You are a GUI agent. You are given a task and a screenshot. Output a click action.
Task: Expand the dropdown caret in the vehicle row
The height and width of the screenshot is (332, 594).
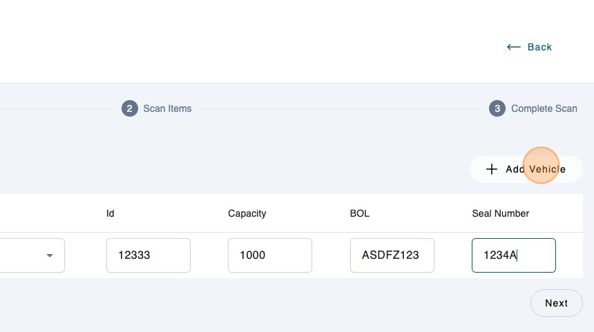(x=50, y=255)
